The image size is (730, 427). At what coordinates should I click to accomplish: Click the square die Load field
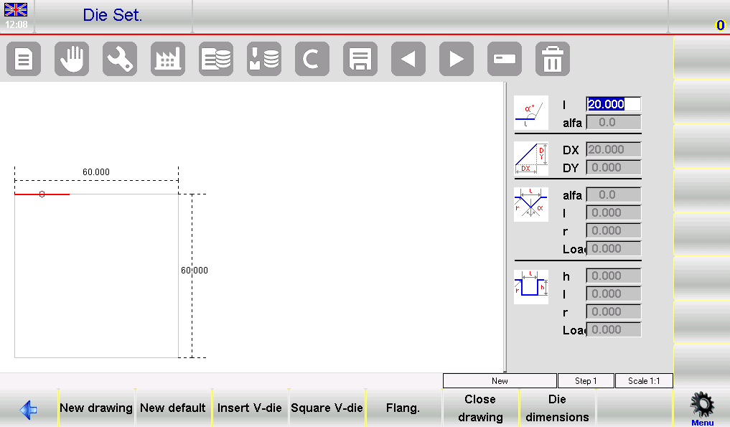pos(614,329)
